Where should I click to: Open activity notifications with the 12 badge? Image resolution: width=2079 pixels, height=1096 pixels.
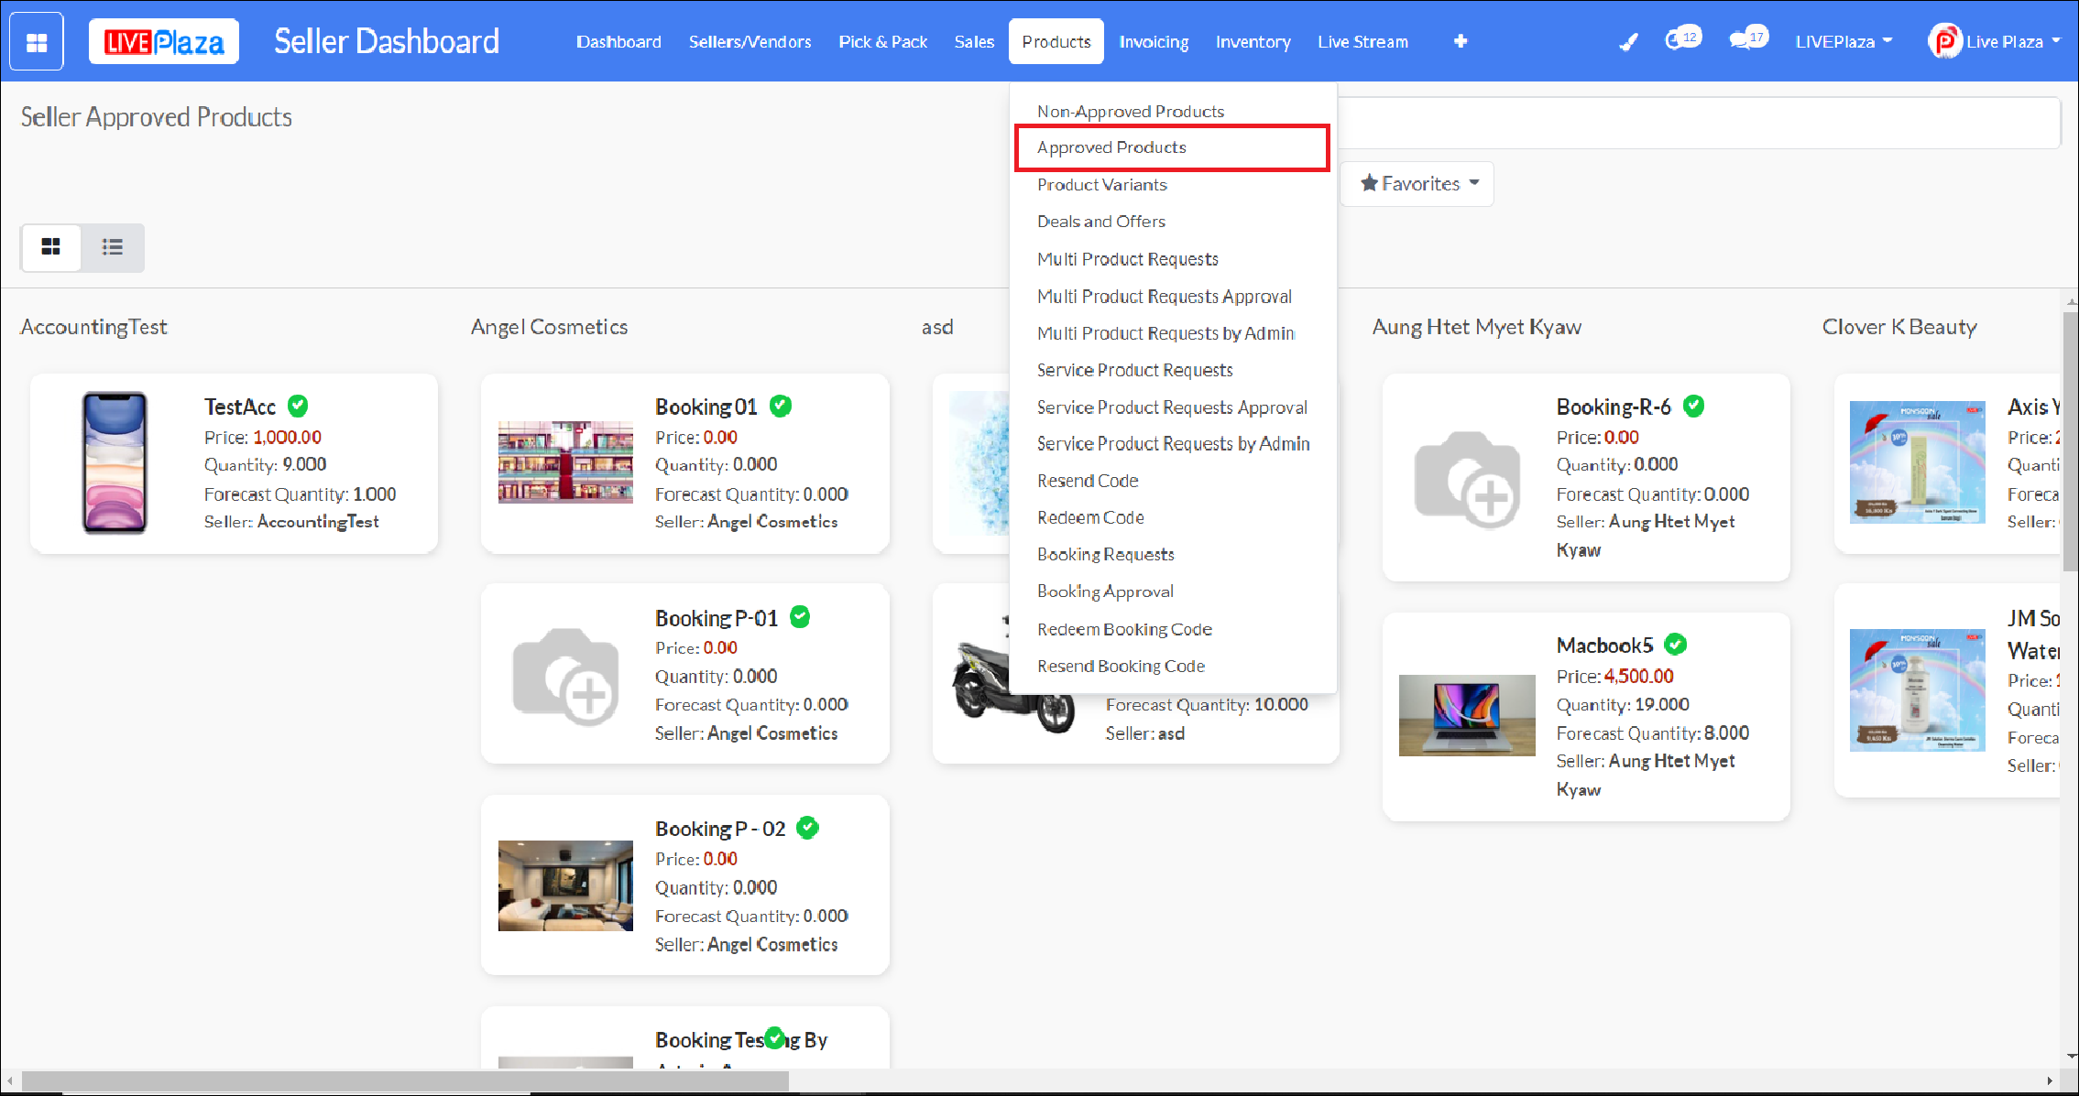[x=1682, y=39]
